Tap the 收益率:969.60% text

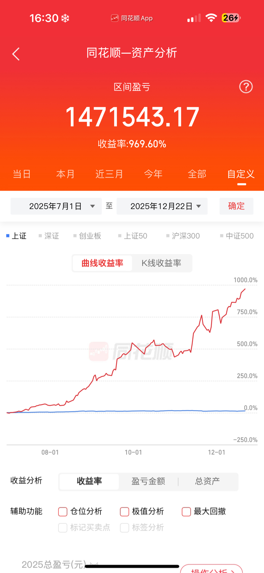click(132, 144)
